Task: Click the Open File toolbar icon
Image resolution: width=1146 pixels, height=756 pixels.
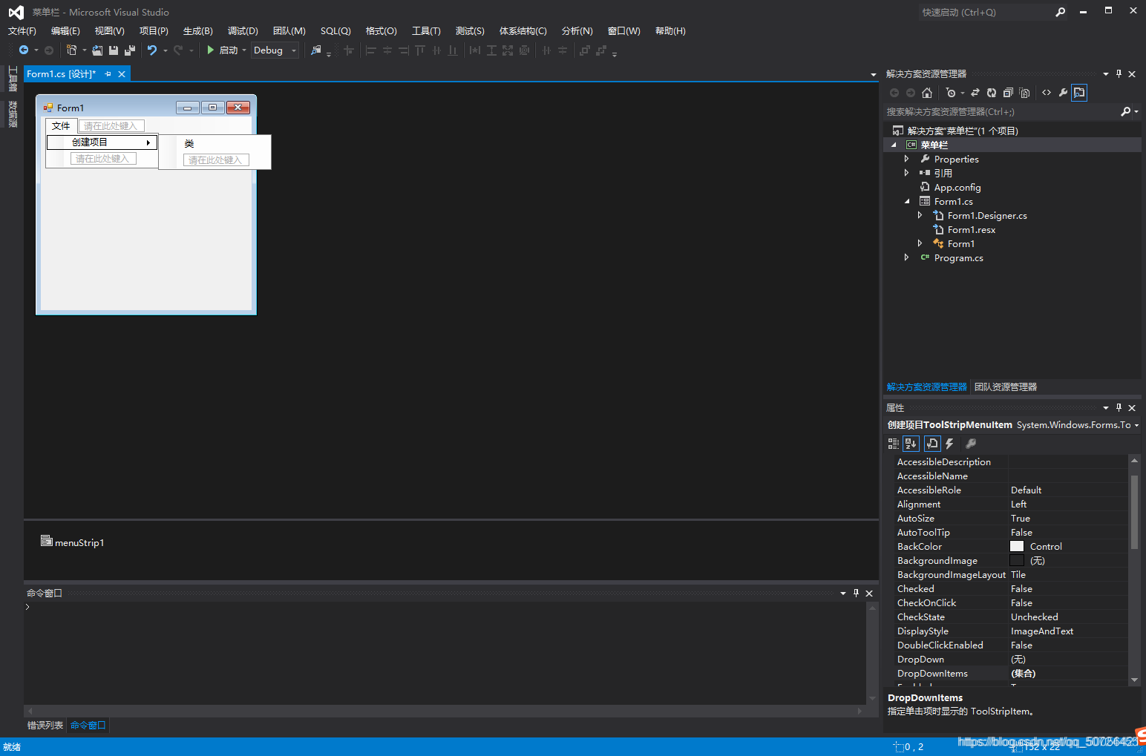Action: pyautogui.click(x=97, y=50)
